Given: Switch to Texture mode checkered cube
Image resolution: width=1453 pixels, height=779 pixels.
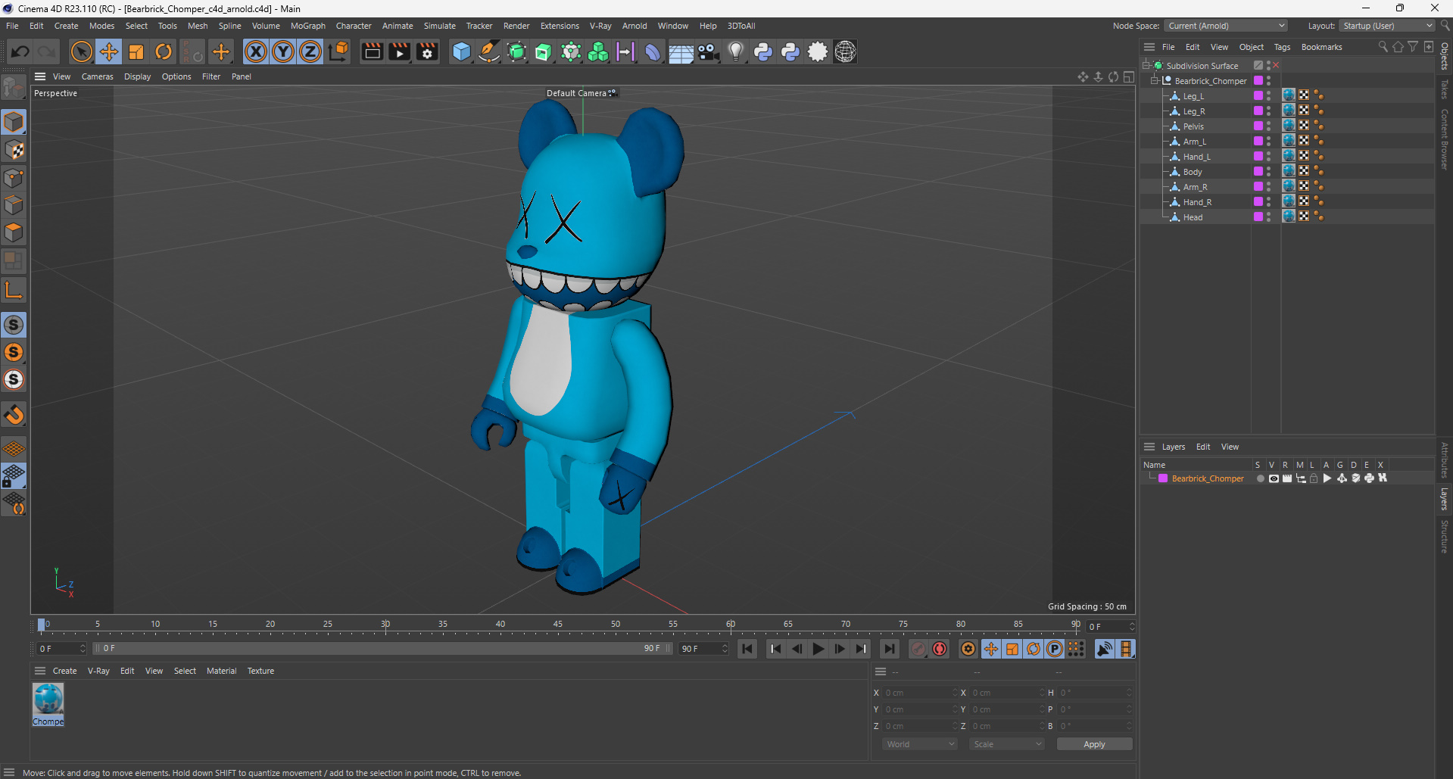Looking at the screenshot, I should click(14, 150).
